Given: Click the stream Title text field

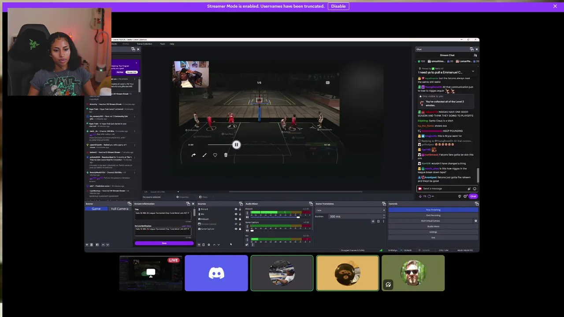Looking at the screenshot, I should point(163,215).
